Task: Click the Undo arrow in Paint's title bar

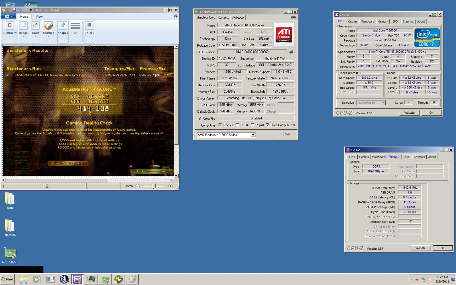Action: coord(20,10)
